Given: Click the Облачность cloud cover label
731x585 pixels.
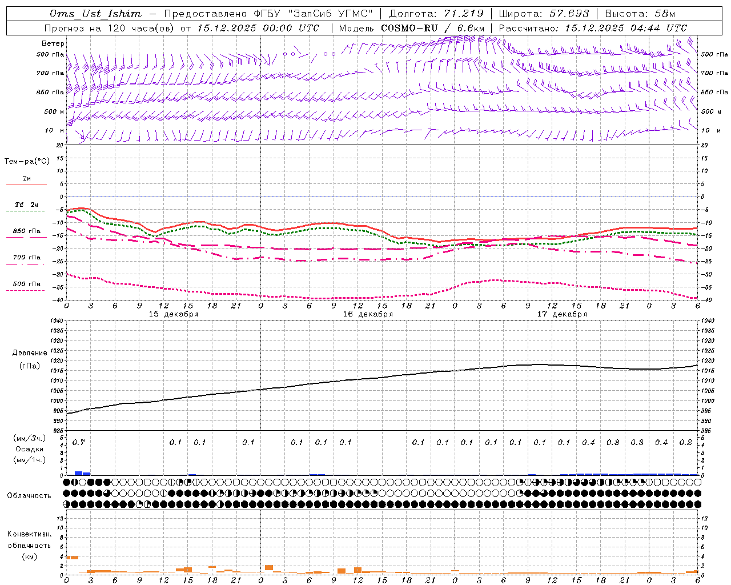Looking at the screenshot, I should pos(29,496).
